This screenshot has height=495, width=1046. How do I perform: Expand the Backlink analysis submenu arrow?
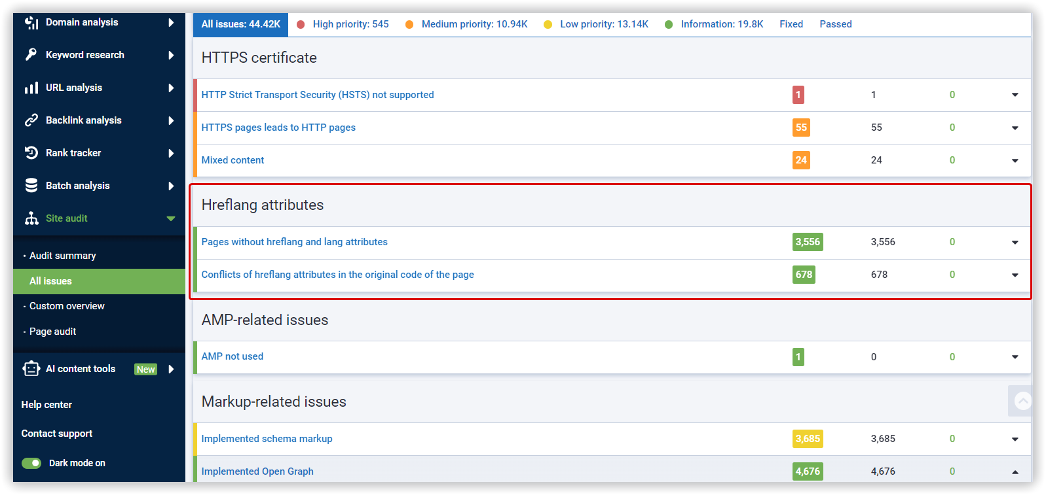171,120
